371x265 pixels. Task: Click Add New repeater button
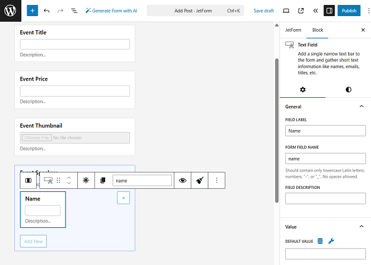33,241
